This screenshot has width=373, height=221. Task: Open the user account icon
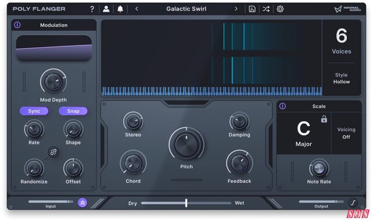click(106, 9)
